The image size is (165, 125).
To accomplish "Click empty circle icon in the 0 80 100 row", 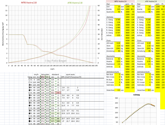I will (x=29, y=93).
